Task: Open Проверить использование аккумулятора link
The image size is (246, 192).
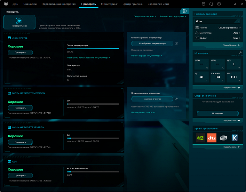Action: pyautogui.click(x=89, y=58)
